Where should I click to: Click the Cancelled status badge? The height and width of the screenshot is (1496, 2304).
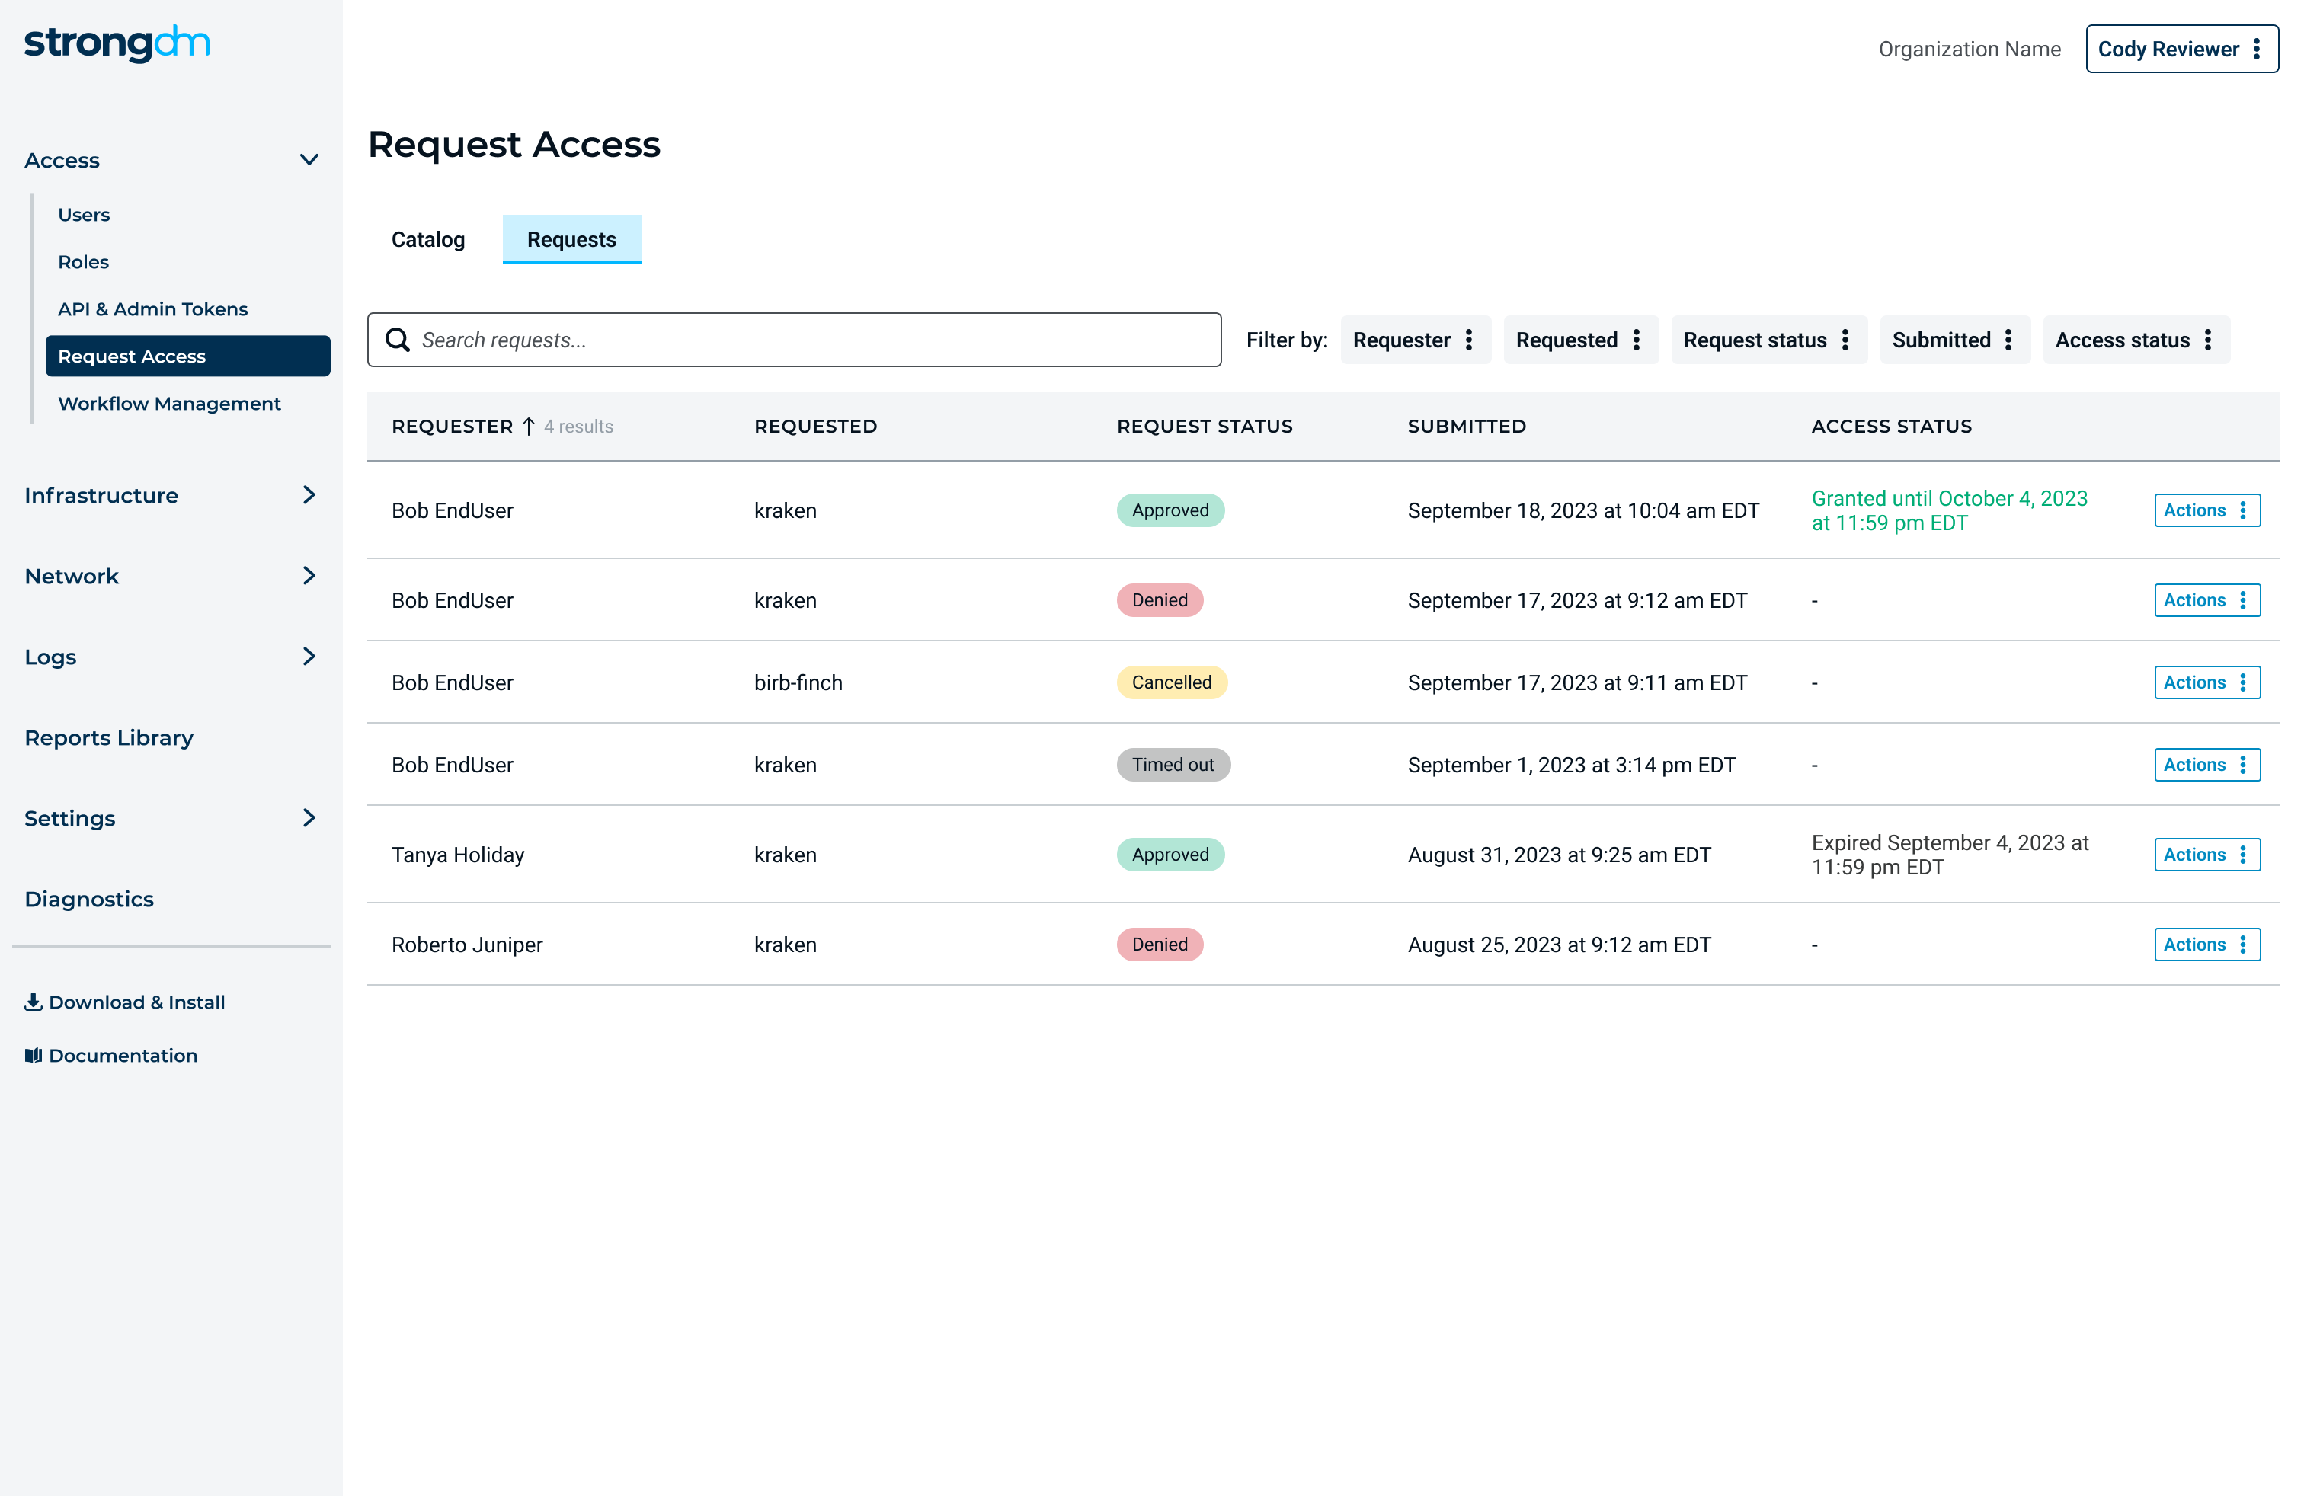pos(1171,682)
